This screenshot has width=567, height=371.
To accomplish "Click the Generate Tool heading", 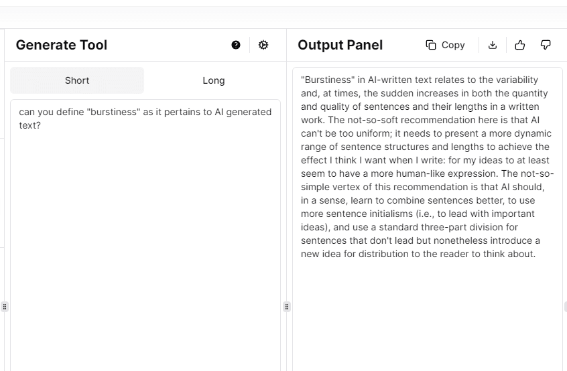I will click(x=62, y=45).
